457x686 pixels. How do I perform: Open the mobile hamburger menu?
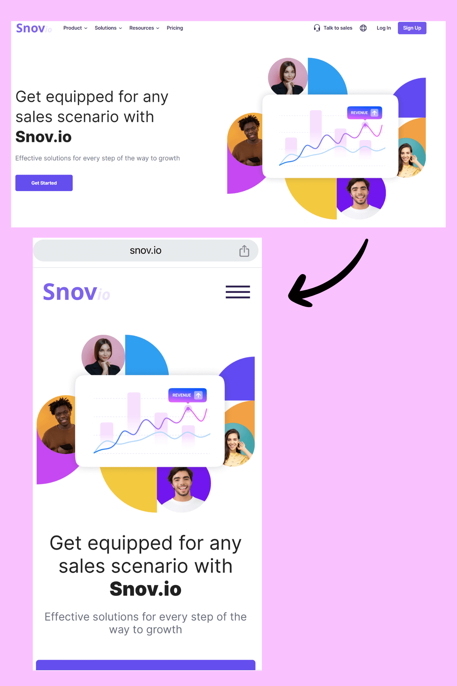pyautogui.click(x=238, y=292)
